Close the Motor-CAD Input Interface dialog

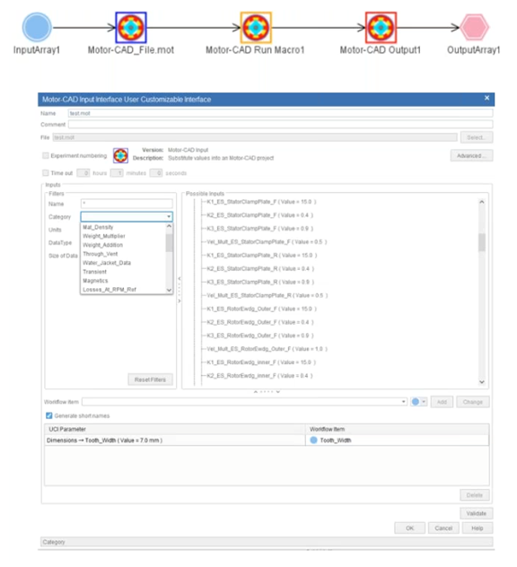click(487, 98)
